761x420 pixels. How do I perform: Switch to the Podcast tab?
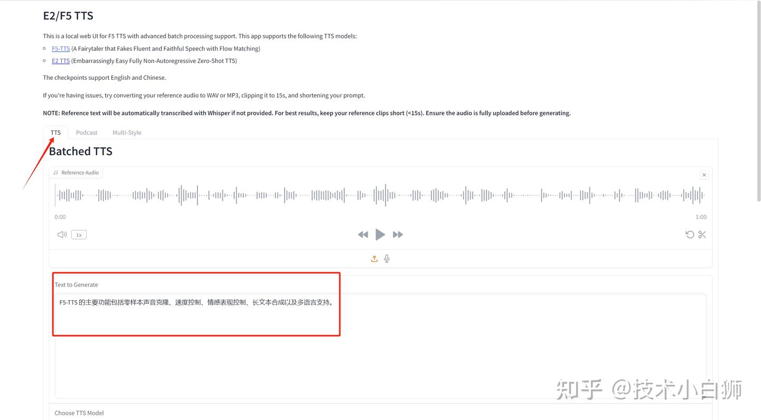[x=86, y=132]
